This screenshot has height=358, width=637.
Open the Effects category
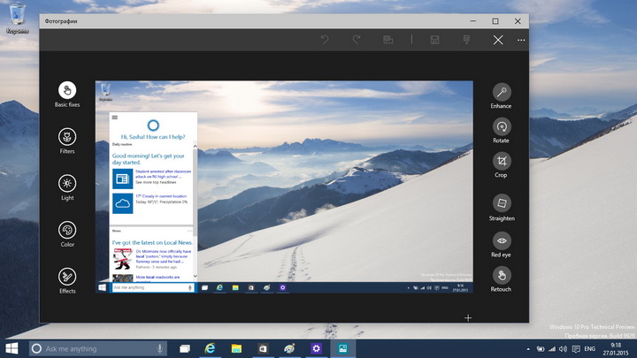pyautogui.click(x=67, y=277)
